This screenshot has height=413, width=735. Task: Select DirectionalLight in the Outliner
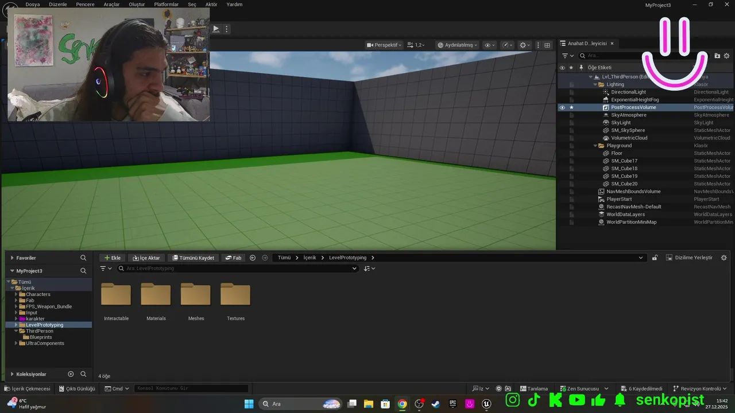tap(628, 92)
